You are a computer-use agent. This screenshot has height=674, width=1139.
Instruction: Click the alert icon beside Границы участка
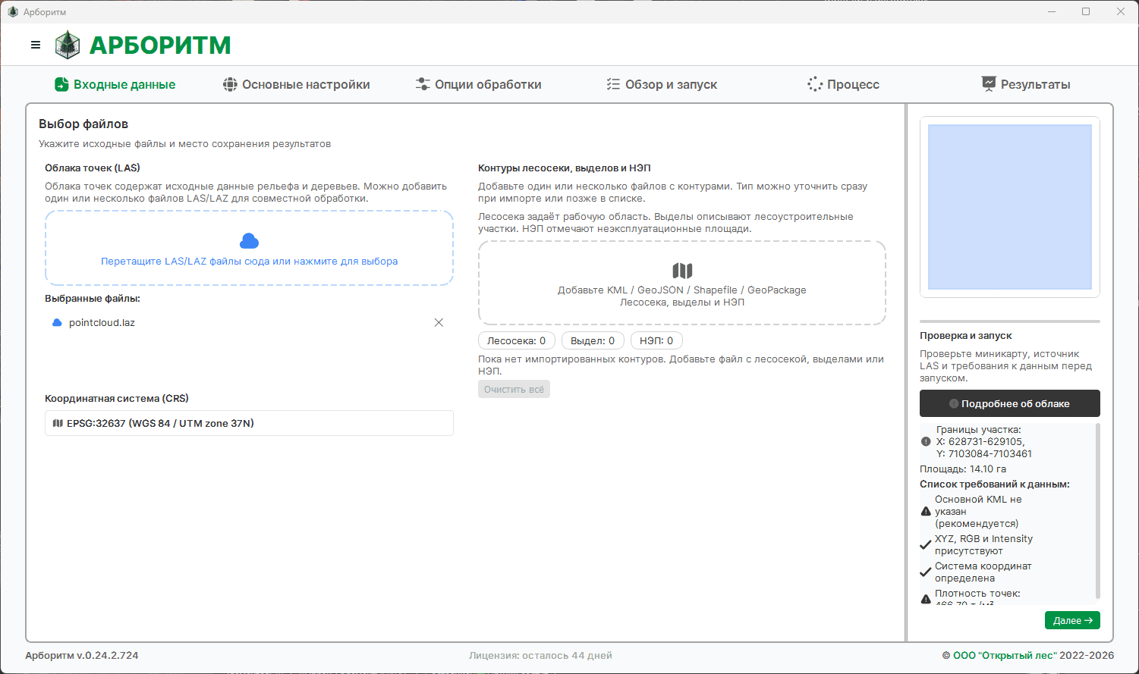pos(926,441)
